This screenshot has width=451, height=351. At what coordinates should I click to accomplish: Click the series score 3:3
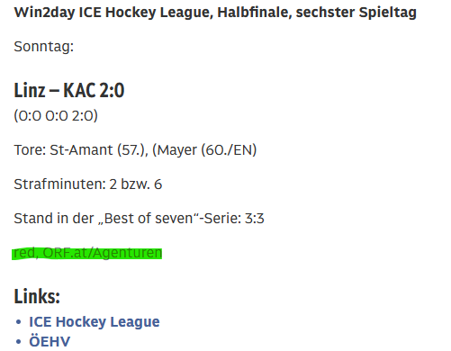[255, 219]
